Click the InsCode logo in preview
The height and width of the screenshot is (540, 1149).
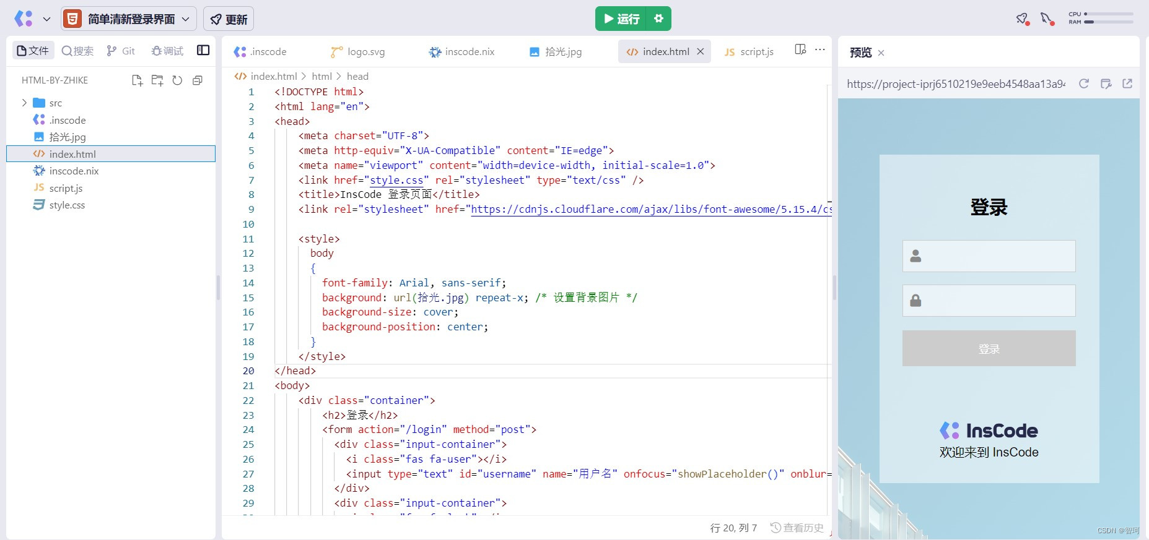point(989,431)
